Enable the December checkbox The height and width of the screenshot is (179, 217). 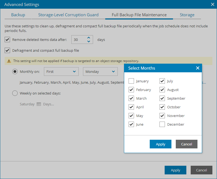click(x=162, y=124)
